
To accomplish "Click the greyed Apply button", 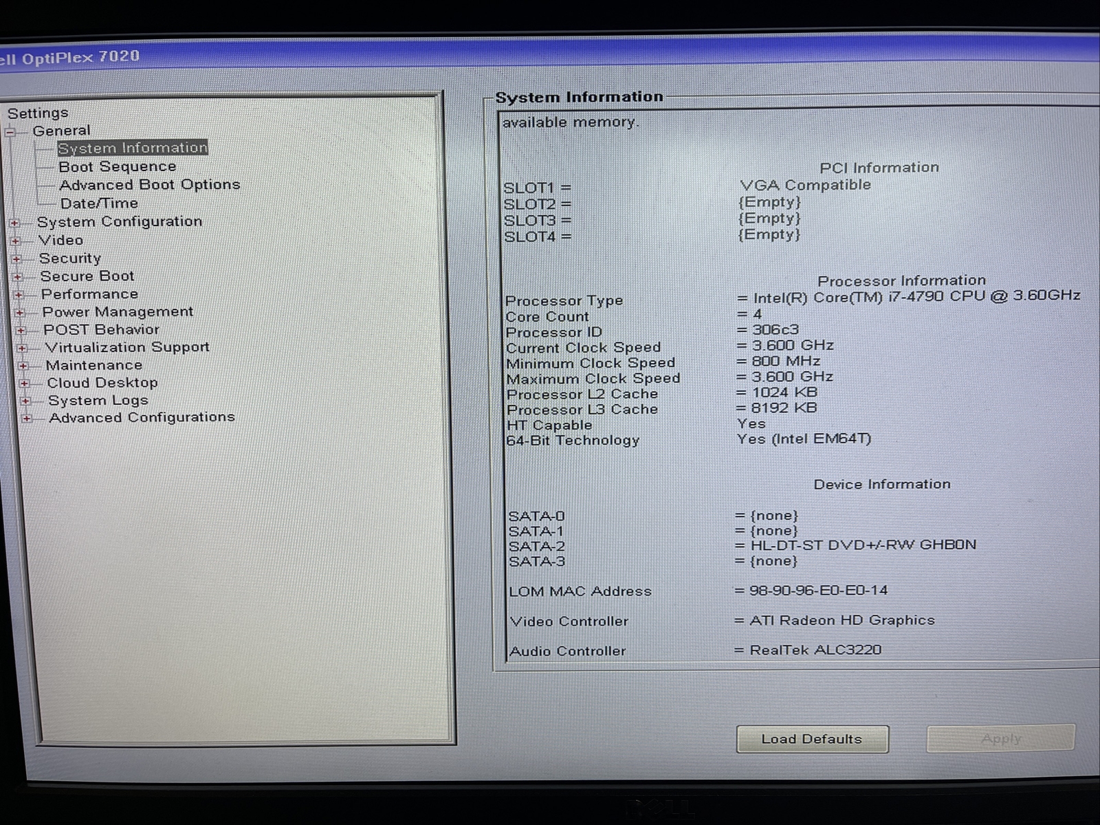I will (1000, 738).
